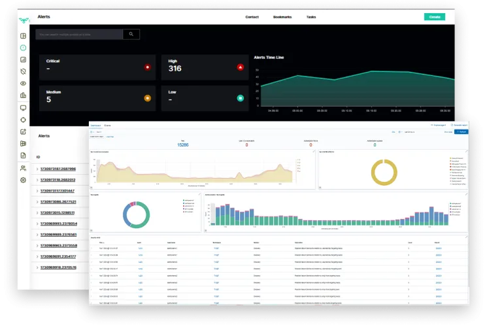Click the High severity triangle indicator

click(x=240, y=67)
